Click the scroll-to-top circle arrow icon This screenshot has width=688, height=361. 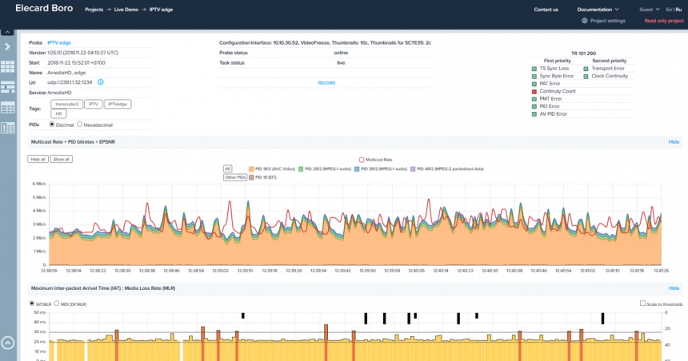[x=8, y=343]
